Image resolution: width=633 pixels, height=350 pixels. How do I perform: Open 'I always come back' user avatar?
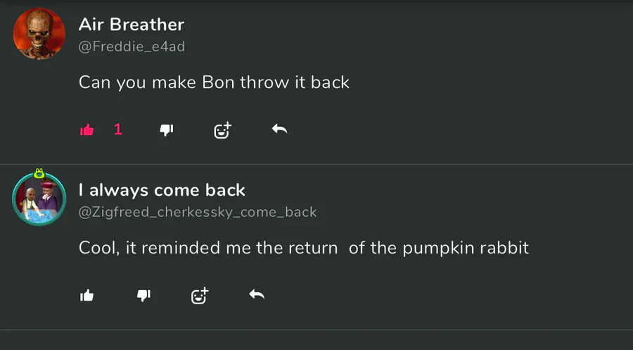[39, 199]
